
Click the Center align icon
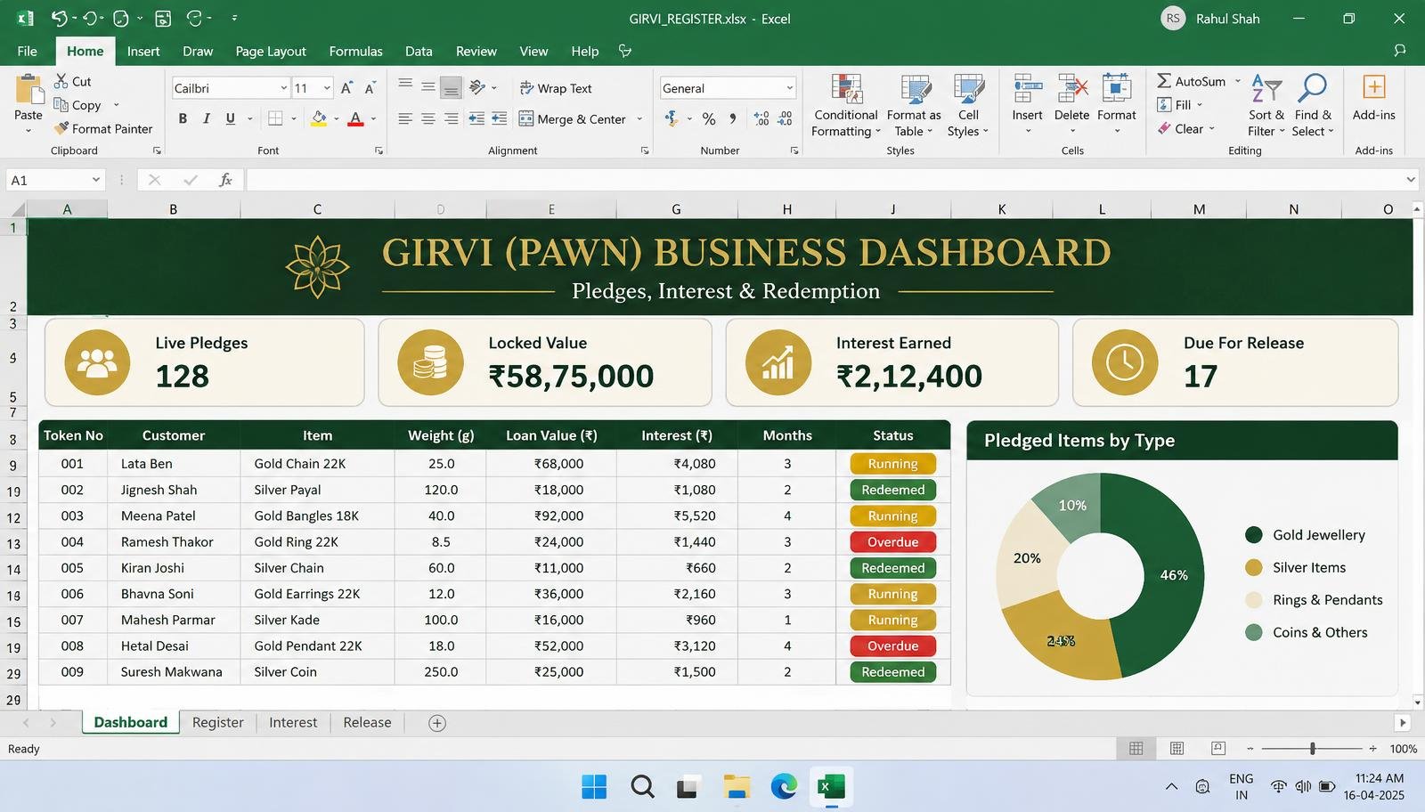click(428, 118)
